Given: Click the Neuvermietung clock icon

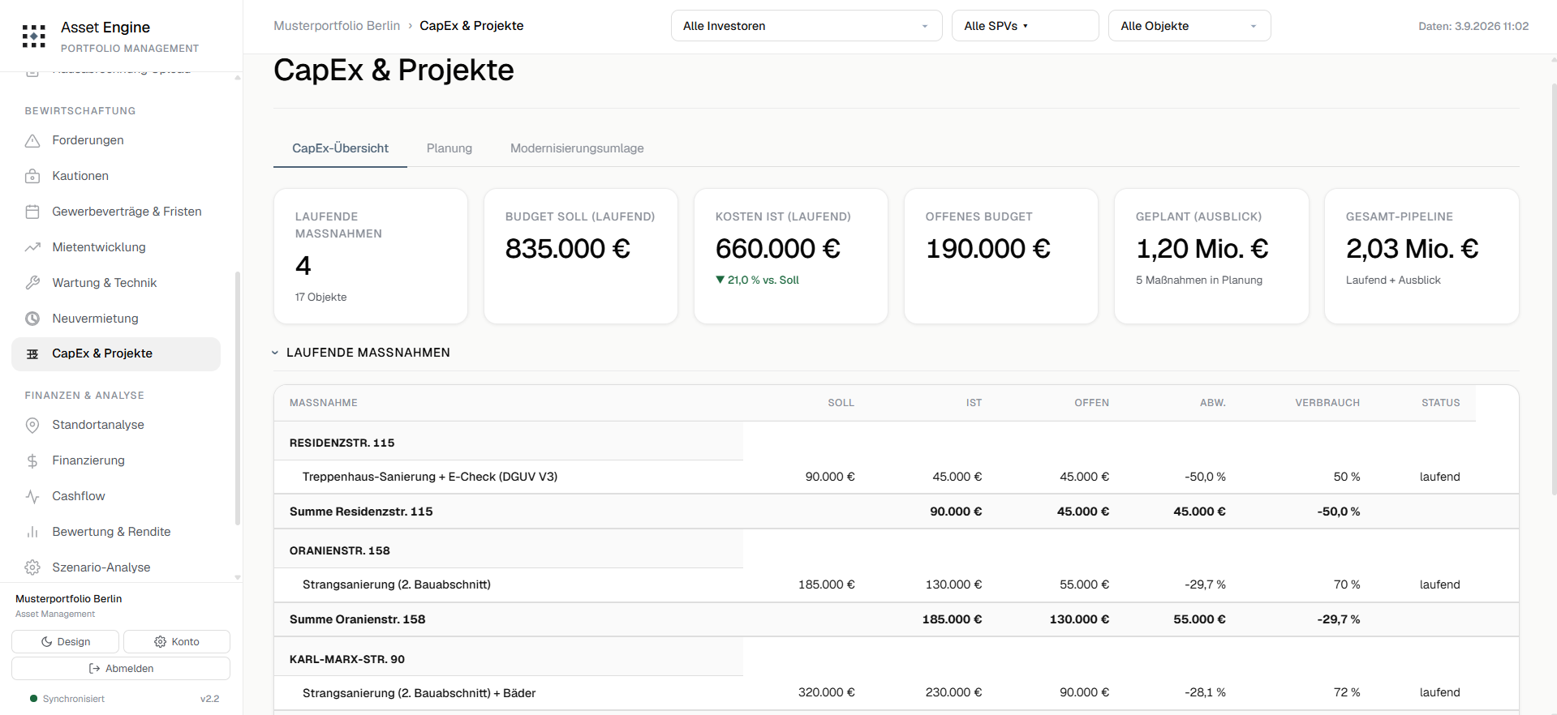Looking at the screenshot, I should 32,319.
